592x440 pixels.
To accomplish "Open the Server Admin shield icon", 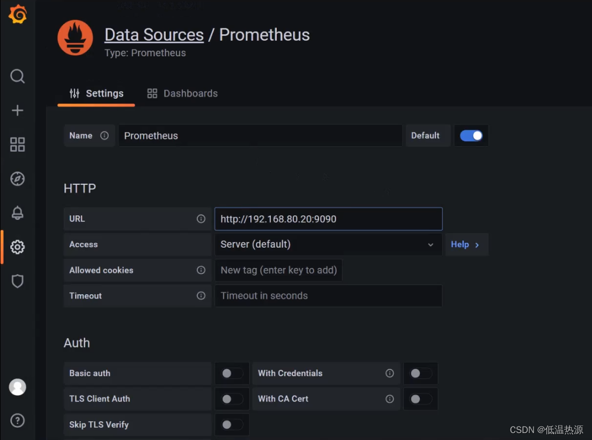I will coord(18,281).
